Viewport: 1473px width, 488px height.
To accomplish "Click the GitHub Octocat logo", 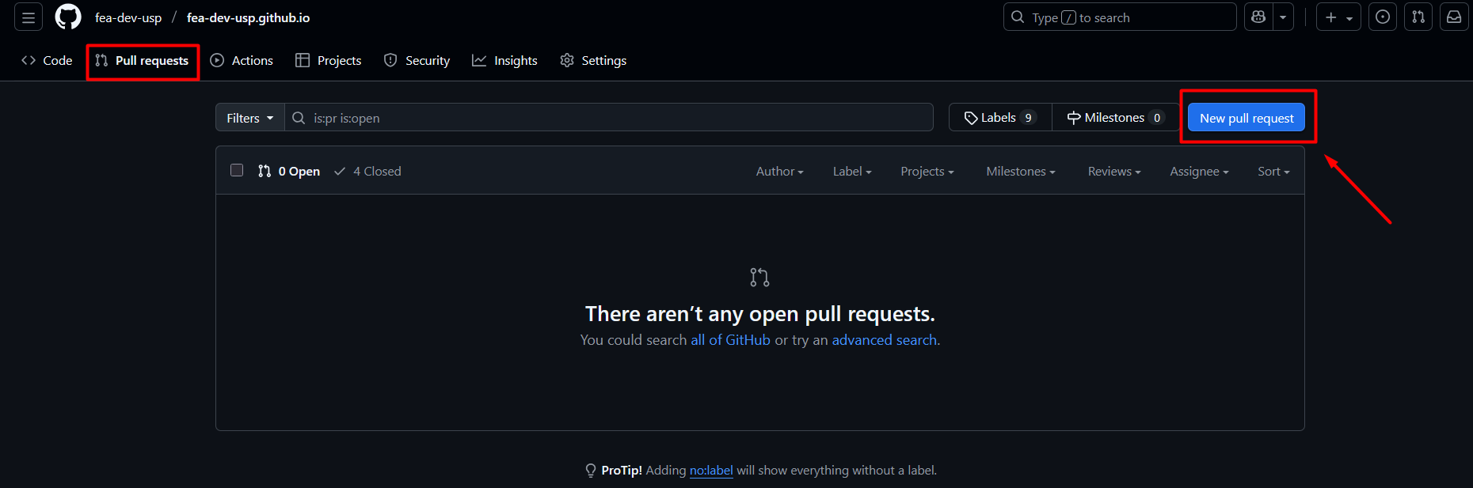I will coord(68,17).
